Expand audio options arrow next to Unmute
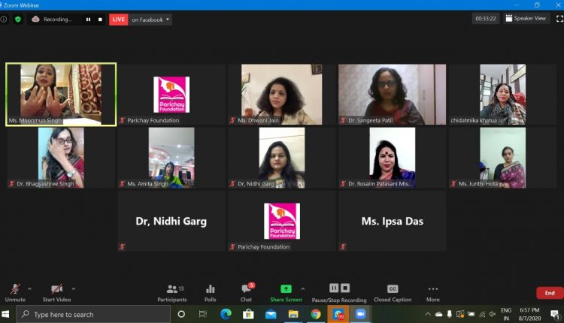 (x=29, y=288)
